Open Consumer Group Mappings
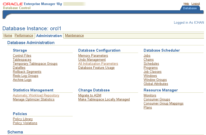Image resolution: width=206 pixels, height=135 pixels. (163, 104)
